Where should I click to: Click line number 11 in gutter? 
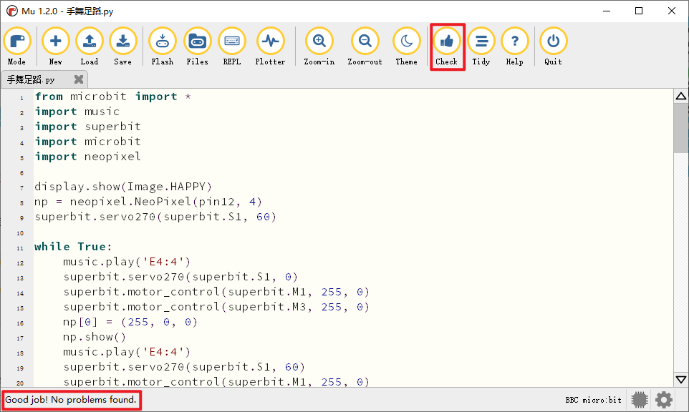tap(20, 248)
